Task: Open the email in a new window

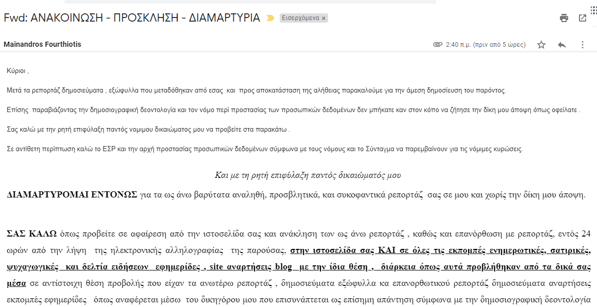Action: tap(583, 19)
